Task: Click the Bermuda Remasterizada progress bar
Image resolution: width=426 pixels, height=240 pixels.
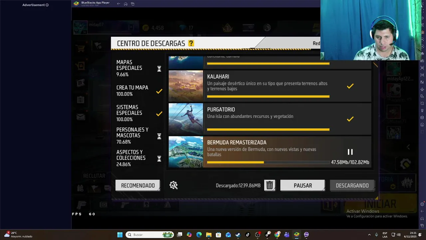Action: [x=268, y=162]
